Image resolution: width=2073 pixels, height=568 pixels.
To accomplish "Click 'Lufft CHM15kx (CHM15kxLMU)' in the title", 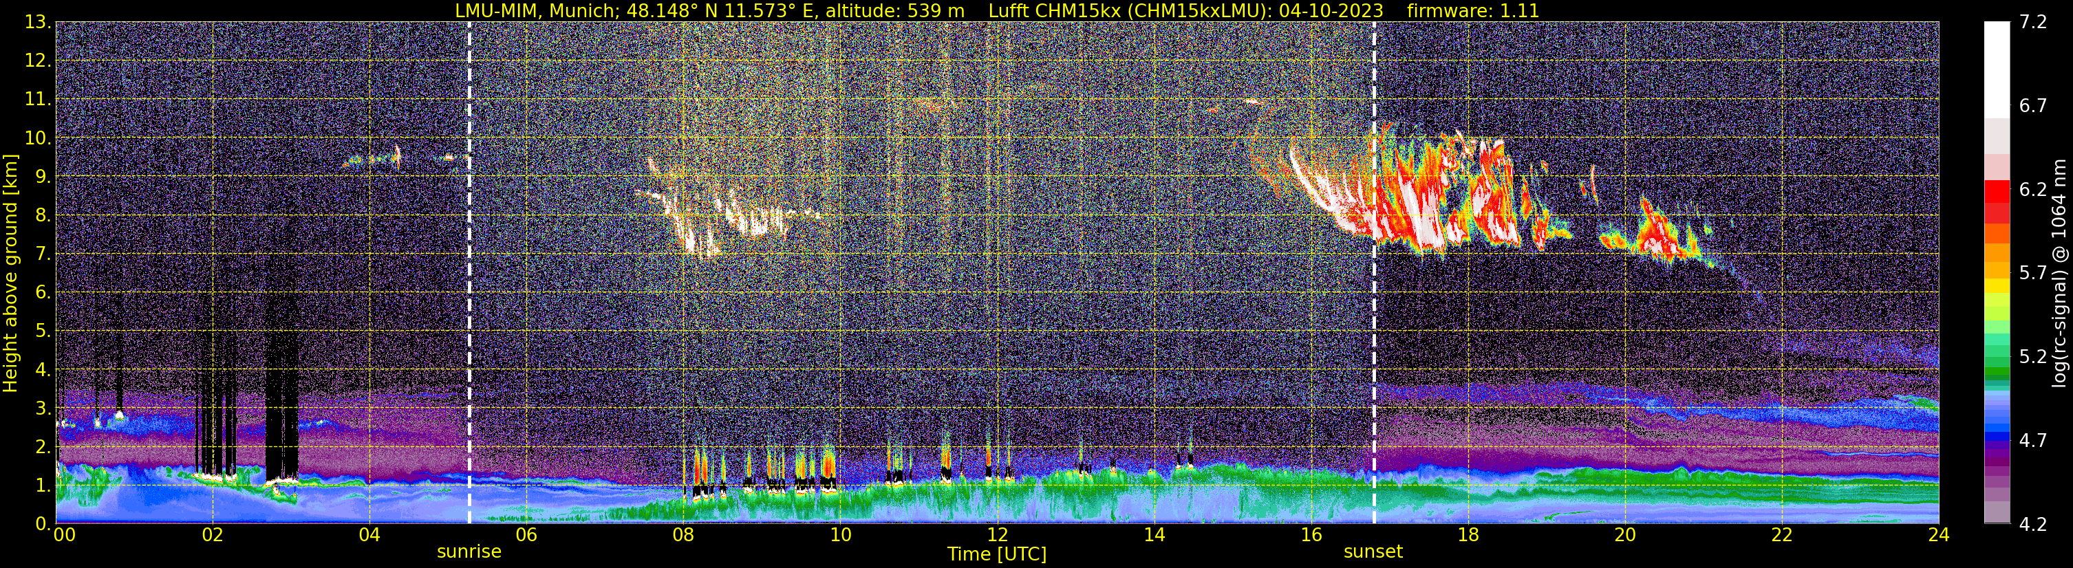I will click(x=1130, y=10).
